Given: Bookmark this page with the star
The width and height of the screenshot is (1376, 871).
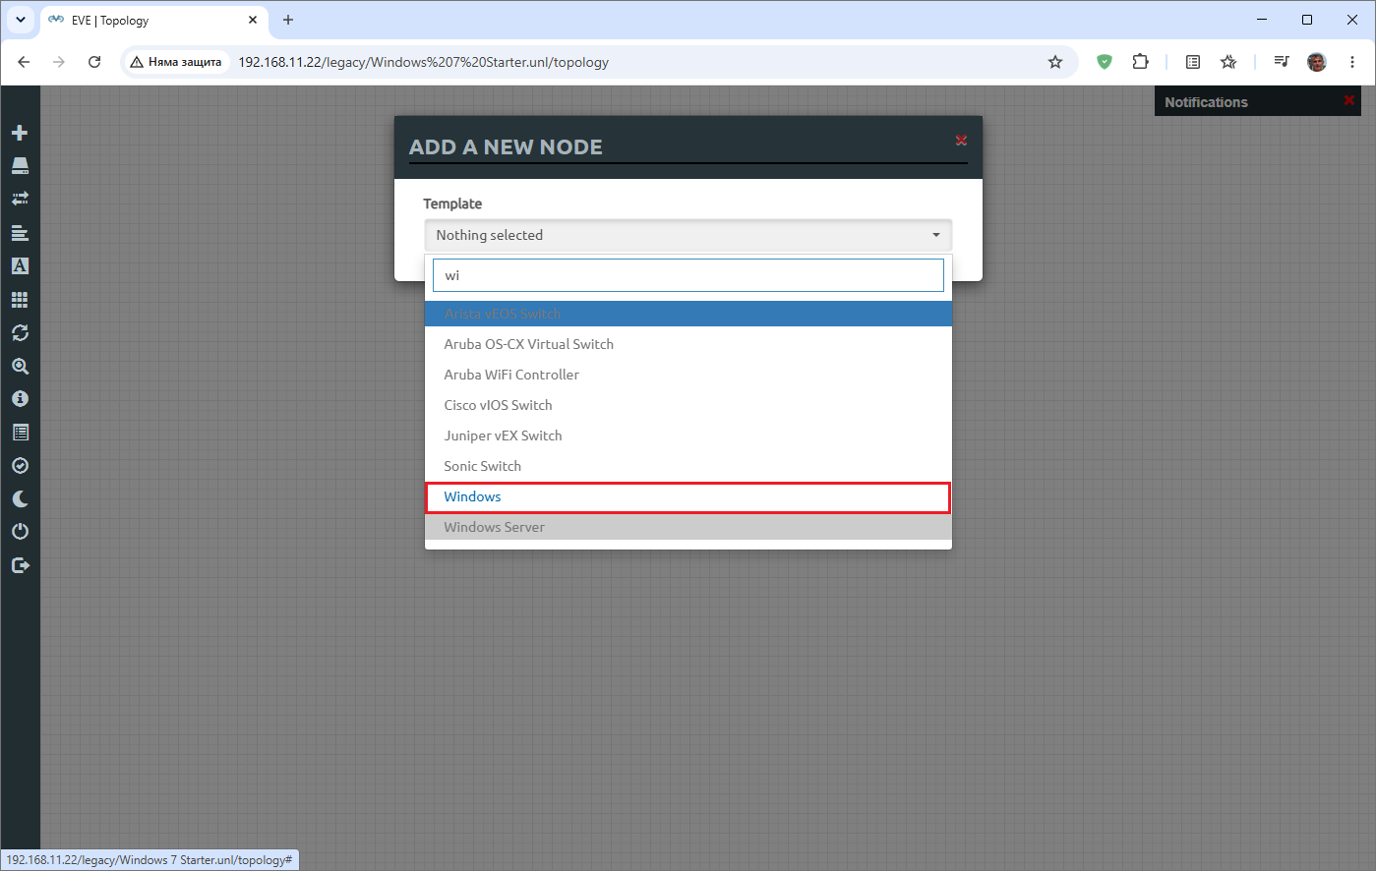Looking at the screenshot, I should coord(1055,62).
